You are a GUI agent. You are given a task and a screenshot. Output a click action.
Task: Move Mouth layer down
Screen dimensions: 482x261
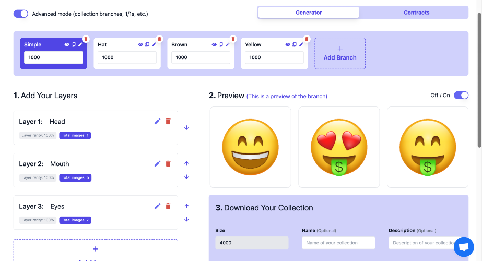186,177
